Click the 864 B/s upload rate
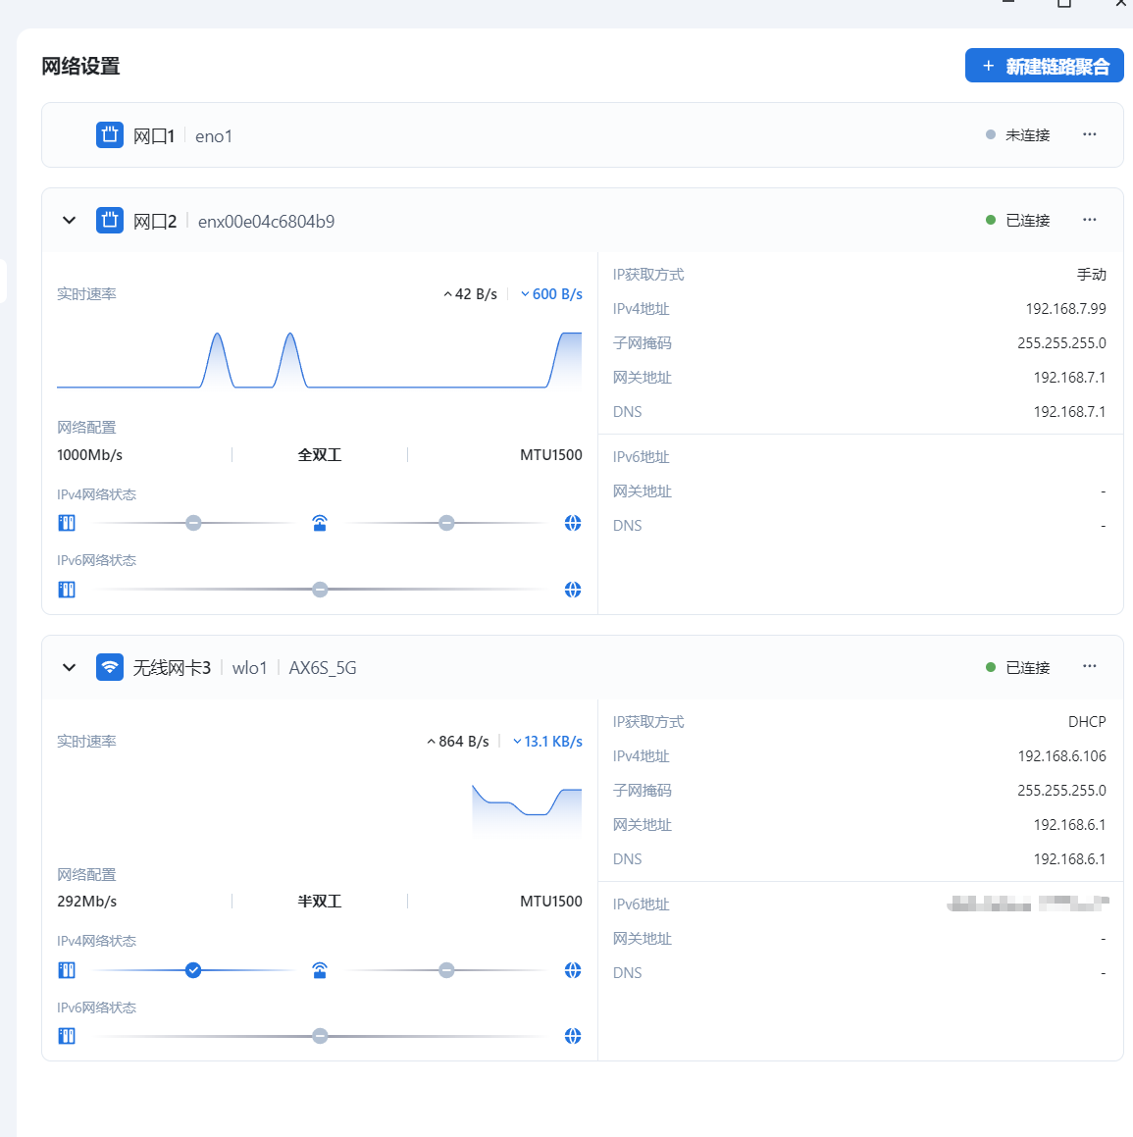Viewport: 1133px width, 1137px height. [458, 741]
